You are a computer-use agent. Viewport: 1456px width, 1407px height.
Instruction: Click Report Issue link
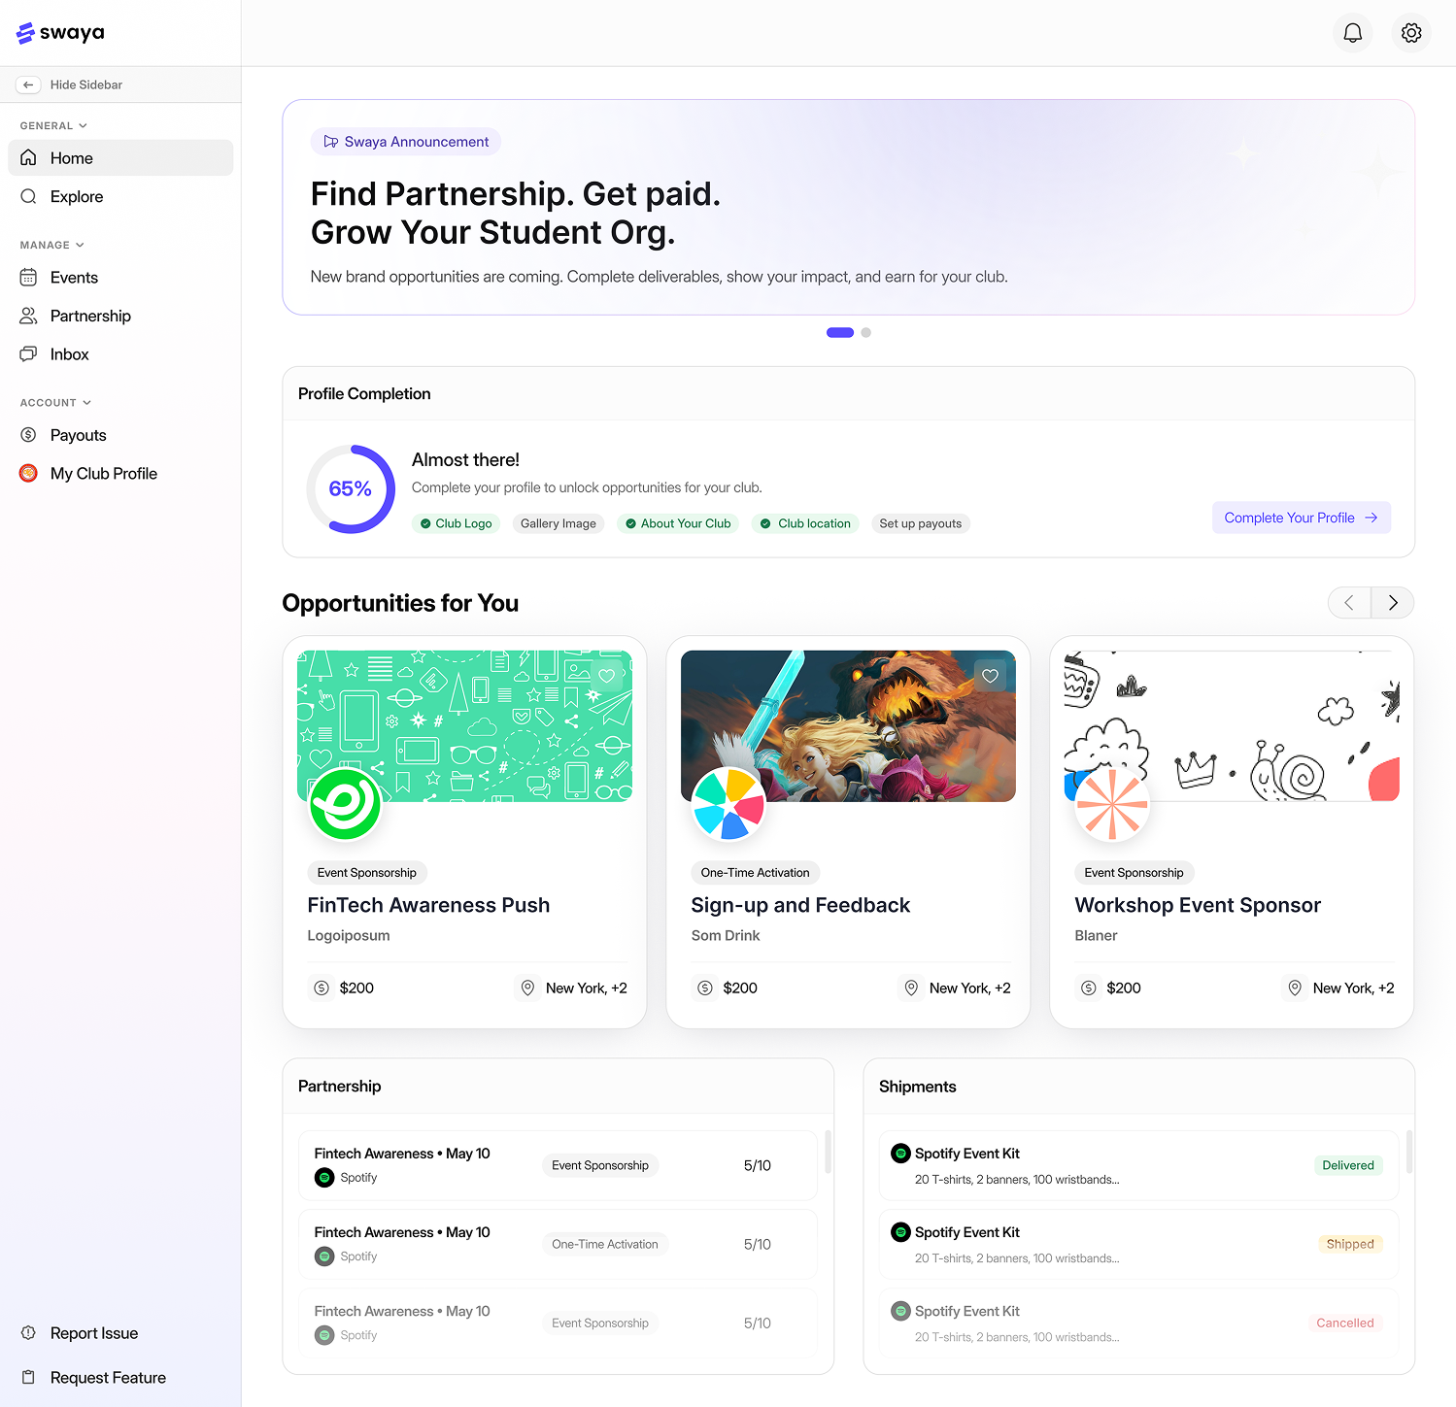click(94, 1332)
